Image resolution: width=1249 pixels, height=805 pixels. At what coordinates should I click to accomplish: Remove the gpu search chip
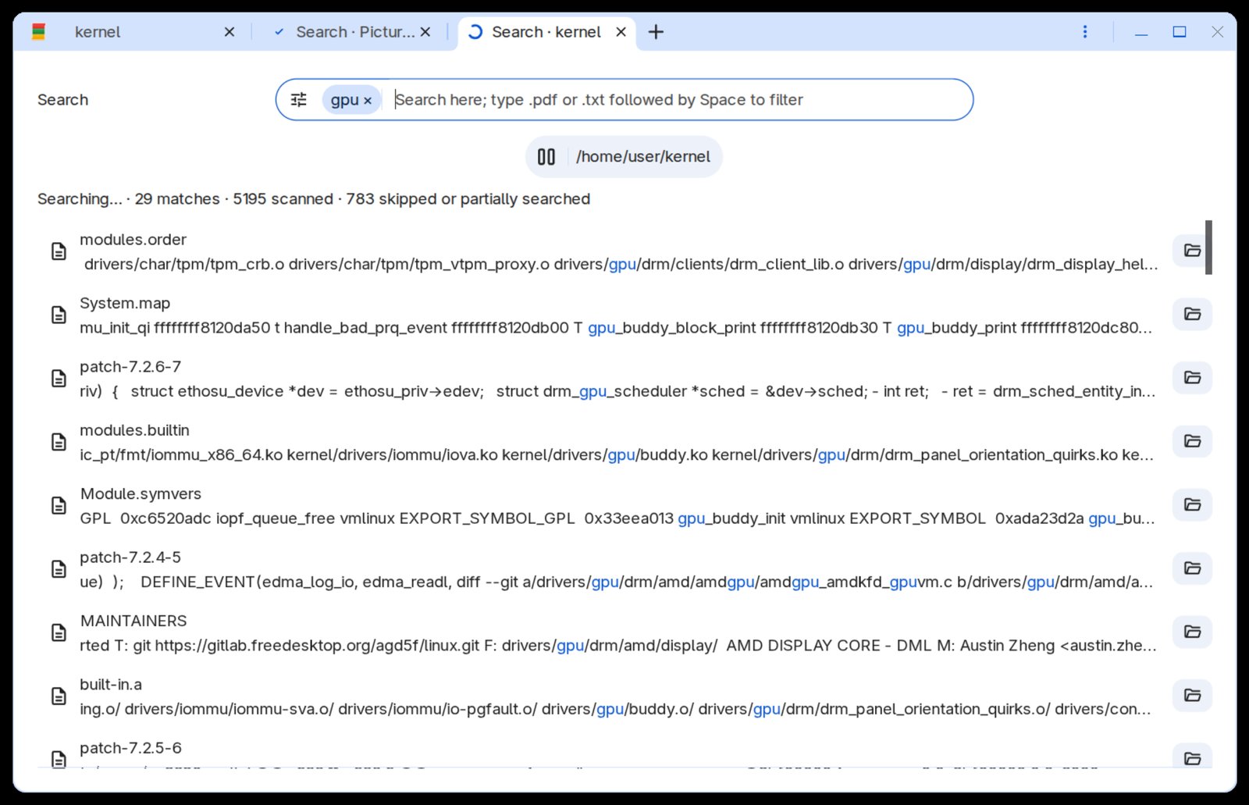coord(368,101)
